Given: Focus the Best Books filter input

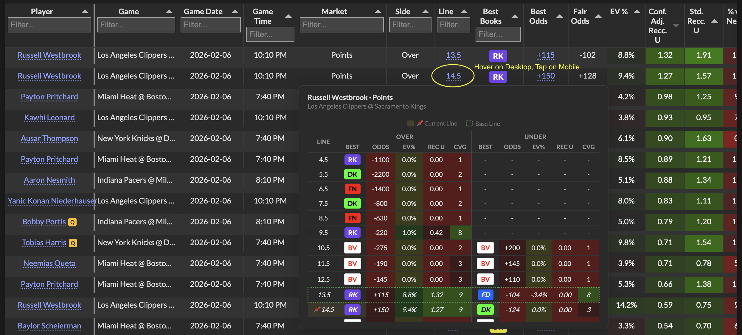Looking at the screenshot, I should [x=498, y=34].
